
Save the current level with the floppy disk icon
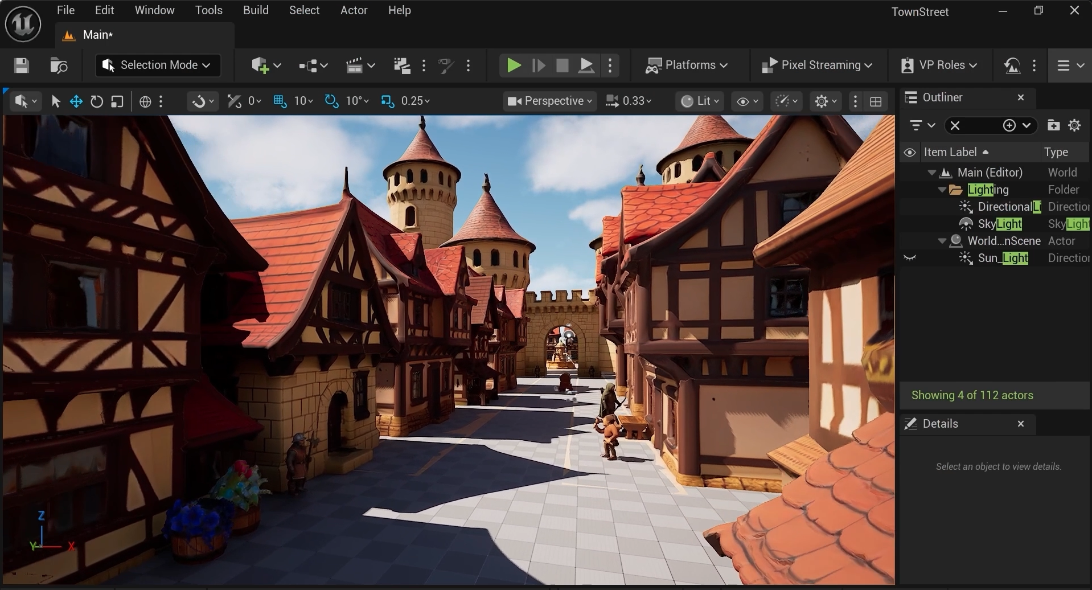[x=22, y=65]
